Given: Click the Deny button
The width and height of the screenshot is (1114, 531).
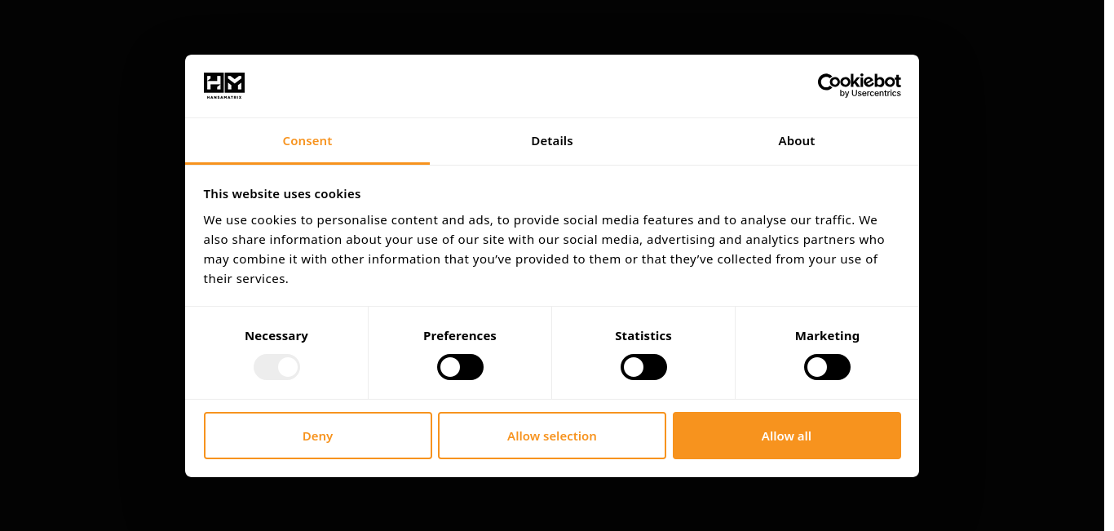Looking at the screenshot, I should pyautogui.click(x=318, y=436).
